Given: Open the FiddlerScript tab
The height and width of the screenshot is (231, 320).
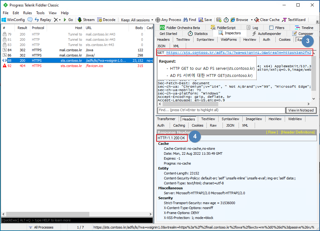Looking at the screenshot, I should [223, 28].
